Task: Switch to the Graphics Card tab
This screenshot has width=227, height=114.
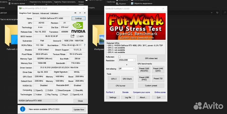Action: [25, 13]
